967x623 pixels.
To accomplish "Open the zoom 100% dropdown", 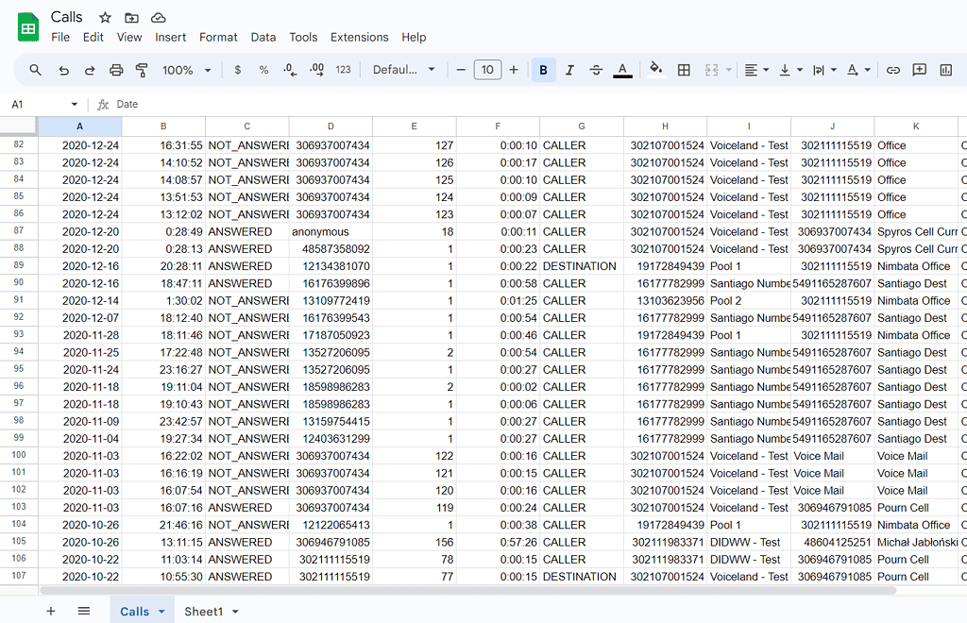I will coord(186,70).
